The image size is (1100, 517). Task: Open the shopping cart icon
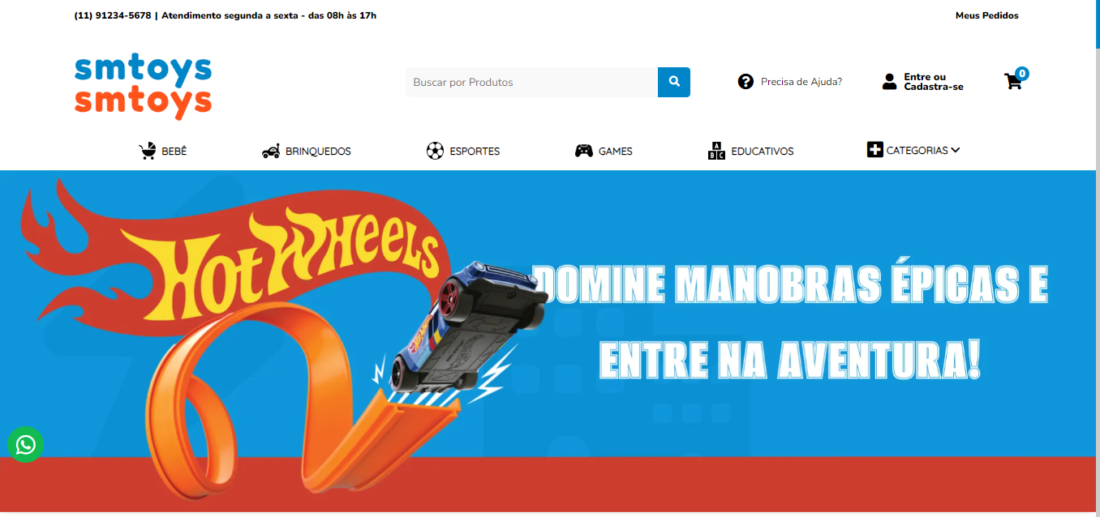[x=1013, y=81]
